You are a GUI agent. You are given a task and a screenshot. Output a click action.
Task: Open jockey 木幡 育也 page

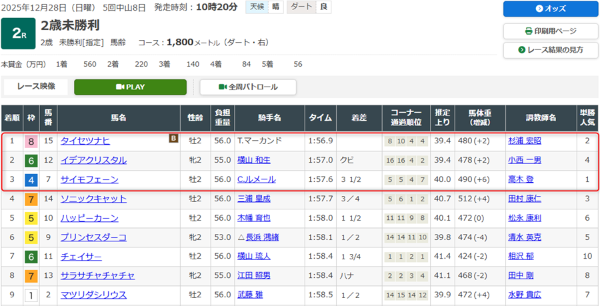[x=254, y=218]
